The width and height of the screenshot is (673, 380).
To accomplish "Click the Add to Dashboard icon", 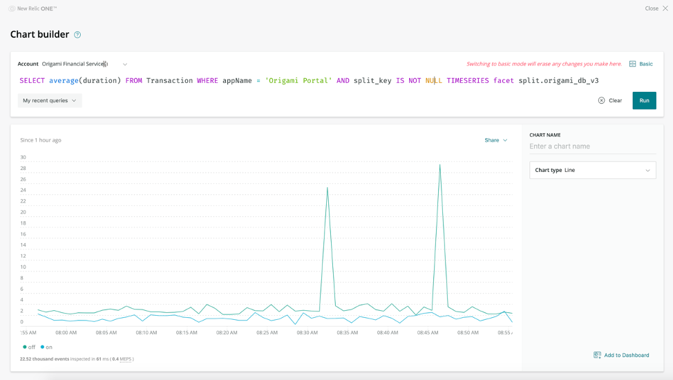I will click(597, 355).
